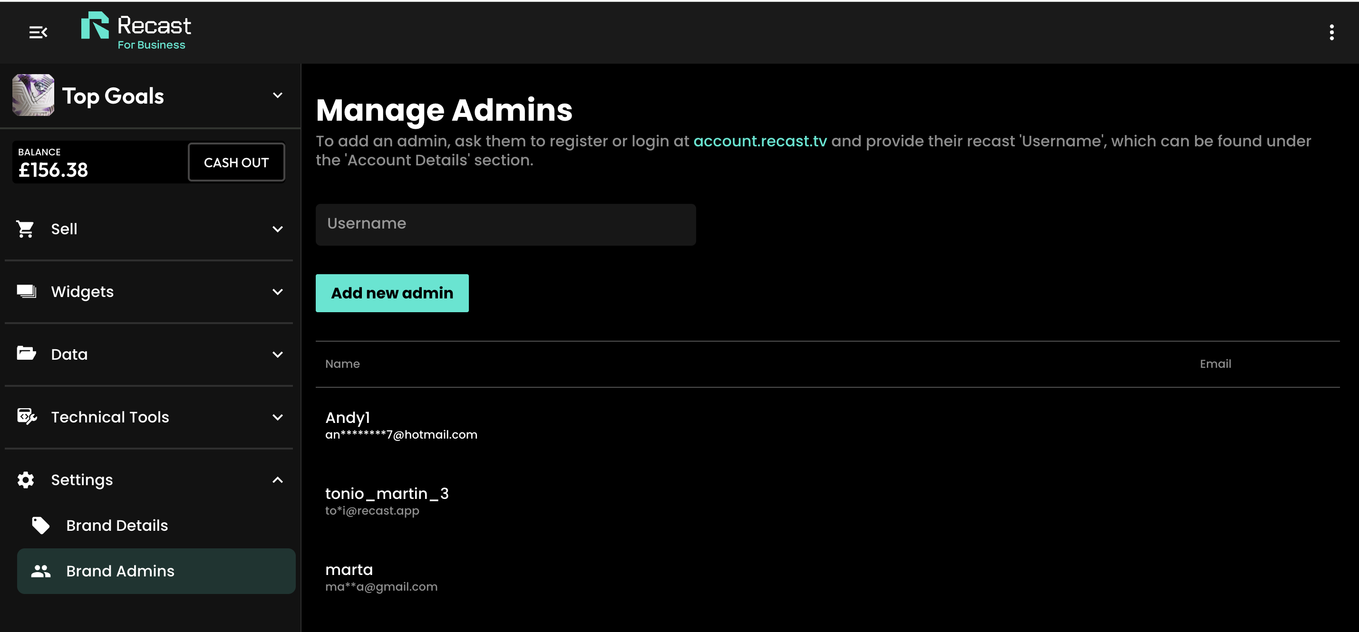Expand the Data section chevron
The width and height of the screenshot is (1359, 632).
(x=277, y=355)
